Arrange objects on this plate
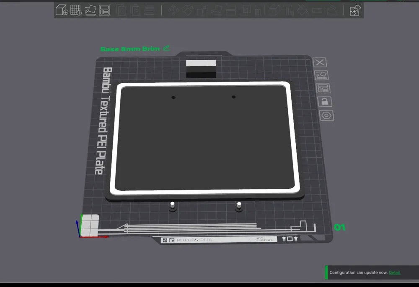 click(x=323, y=88)
